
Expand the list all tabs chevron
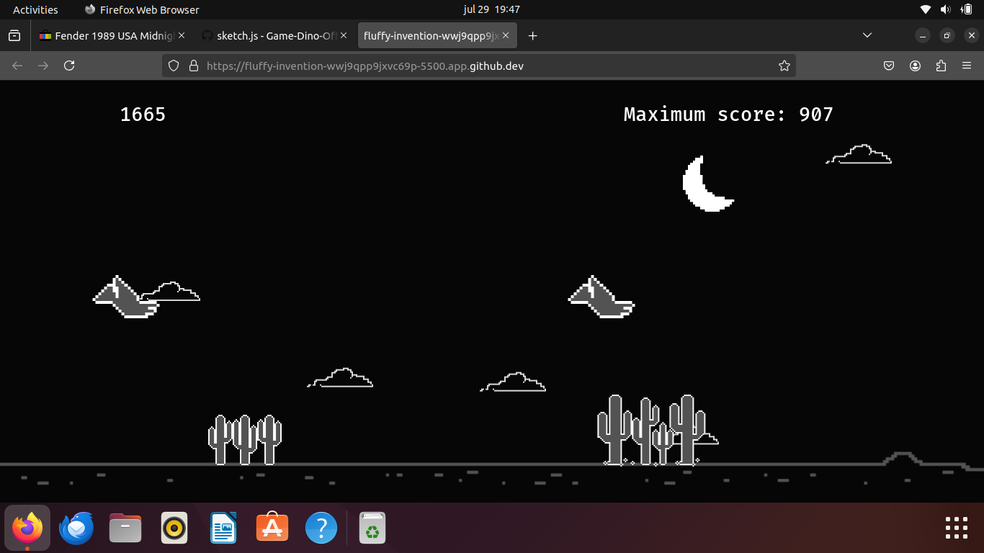pos(867,35)
